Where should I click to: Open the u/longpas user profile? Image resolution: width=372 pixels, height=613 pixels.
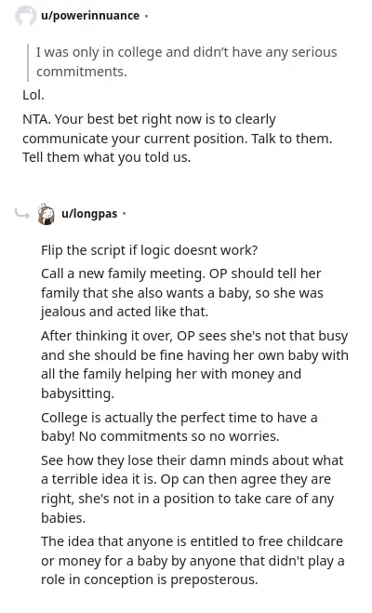click(x=89, y=214)
